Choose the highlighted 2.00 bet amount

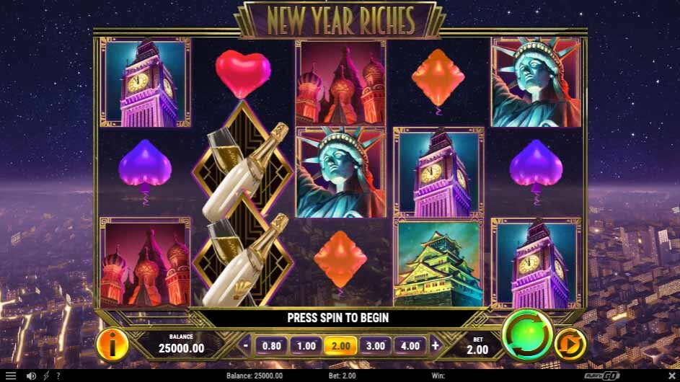340,346
